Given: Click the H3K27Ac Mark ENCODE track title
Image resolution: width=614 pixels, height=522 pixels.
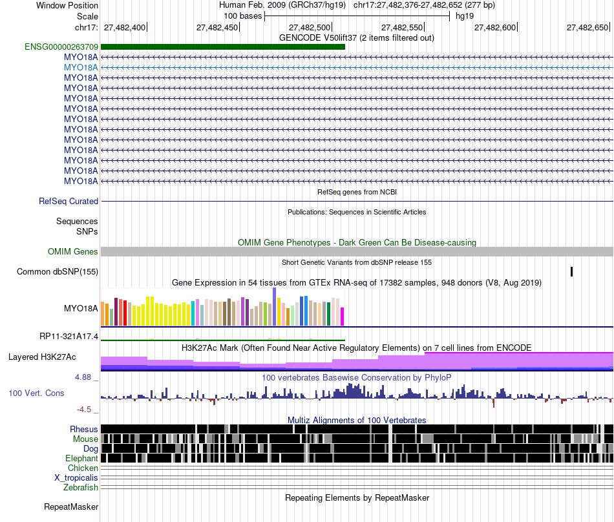Looking at the screenshot, I should coord(357,348).
